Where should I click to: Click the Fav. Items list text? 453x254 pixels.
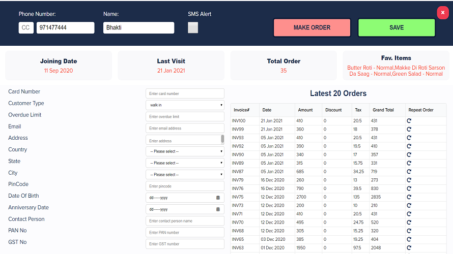click(396, 71)
